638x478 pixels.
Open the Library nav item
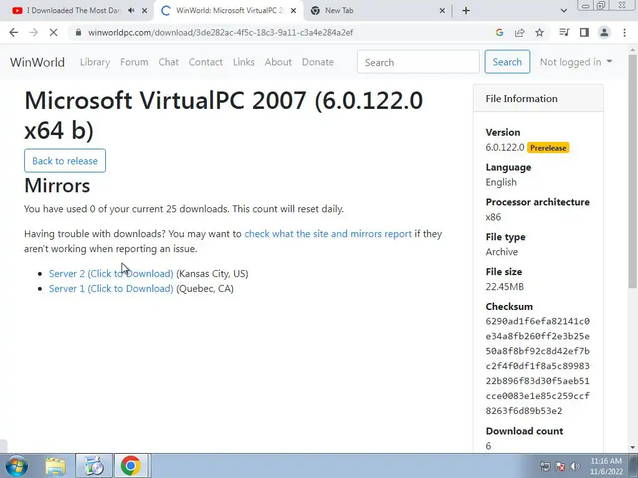95,62
